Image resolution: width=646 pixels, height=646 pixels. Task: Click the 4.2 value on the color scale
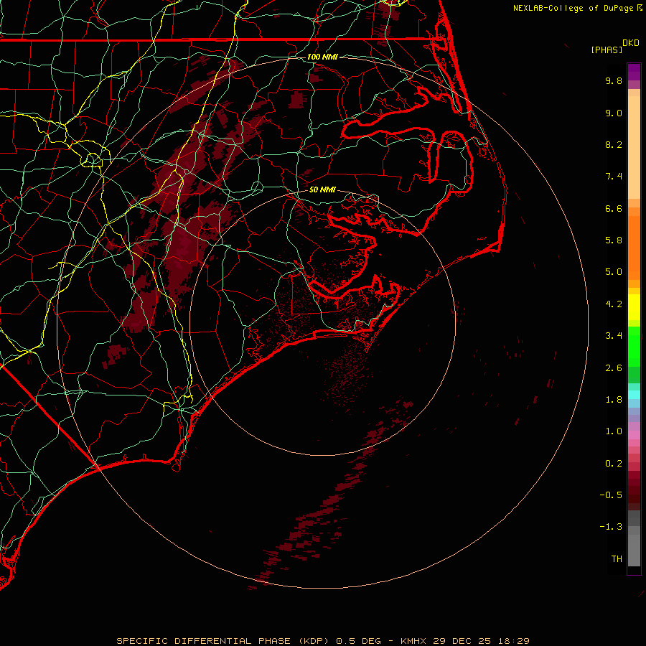click(x=614, y=304)
